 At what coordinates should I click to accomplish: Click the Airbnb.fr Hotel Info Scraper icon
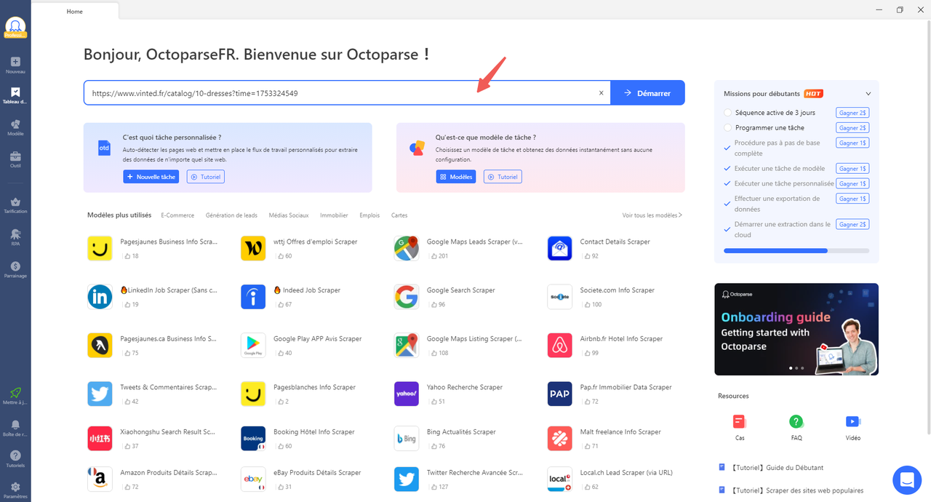(x=560, y=346)
